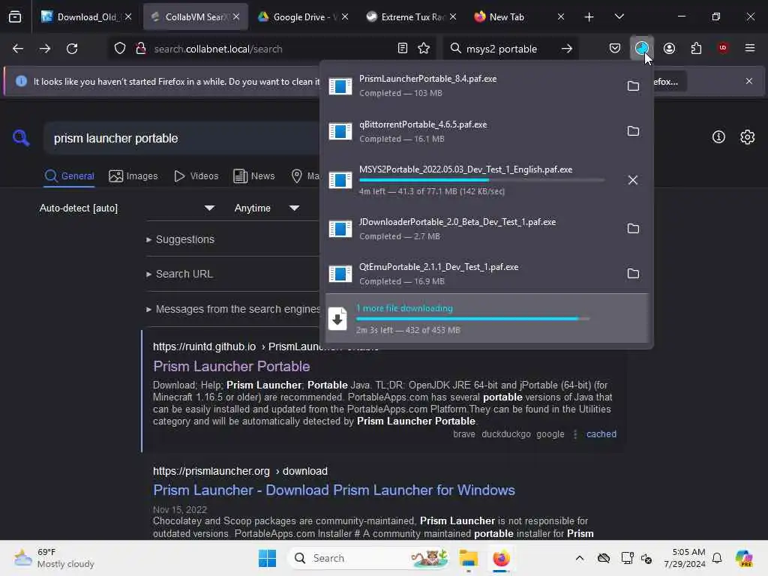Screen dimensions: 768x576
Task: Click the MSYS2Portable download progress bar
Action: pos(481,180)
